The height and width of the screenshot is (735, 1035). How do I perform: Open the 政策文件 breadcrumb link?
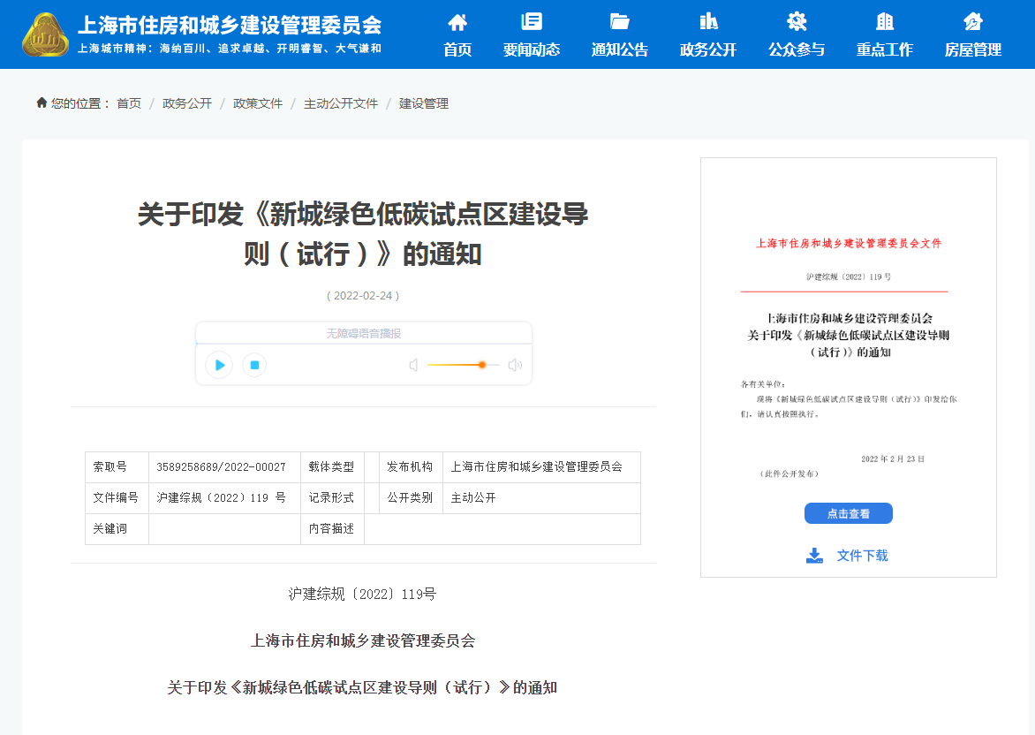[x=256, y=102]
